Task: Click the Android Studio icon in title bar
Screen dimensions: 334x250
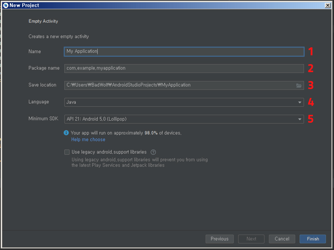Action: (6, 5)
